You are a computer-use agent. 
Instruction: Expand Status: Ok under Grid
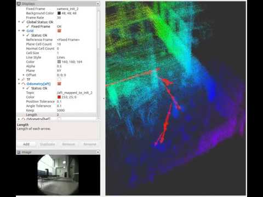pyautogui.click(x=24, y=35)
